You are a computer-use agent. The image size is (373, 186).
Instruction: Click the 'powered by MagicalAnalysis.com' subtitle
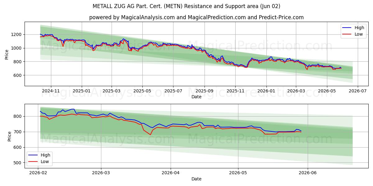coord(196,17)
